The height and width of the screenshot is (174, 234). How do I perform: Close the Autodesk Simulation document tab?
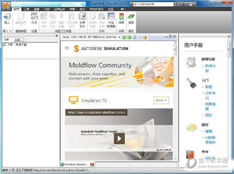(92, 164)
